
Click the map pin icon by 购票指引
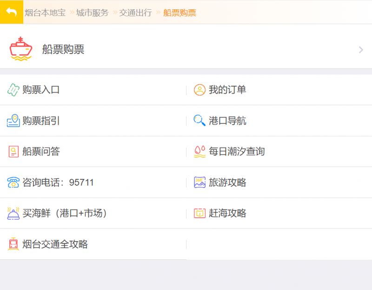[13, 121]
